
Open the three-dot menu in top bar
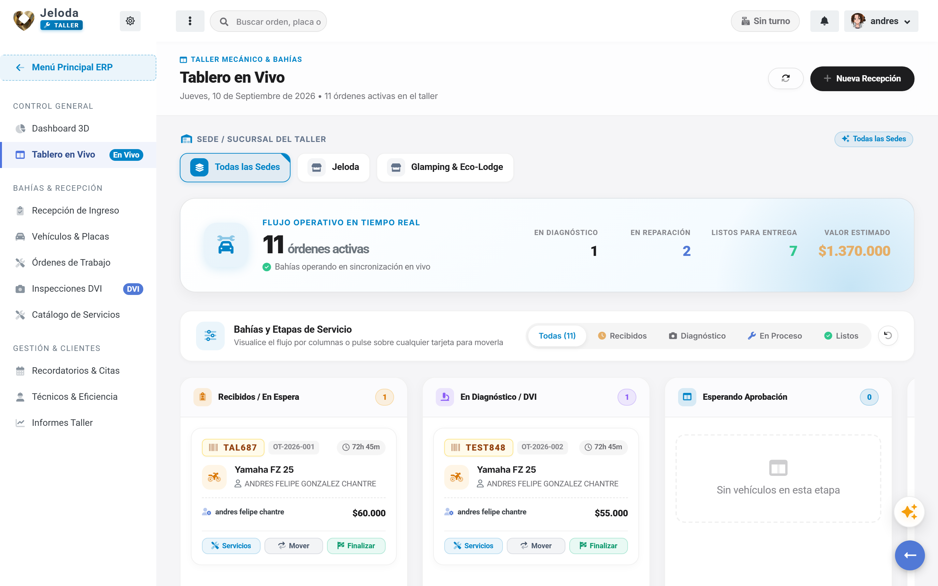click(x=190, y=21)
